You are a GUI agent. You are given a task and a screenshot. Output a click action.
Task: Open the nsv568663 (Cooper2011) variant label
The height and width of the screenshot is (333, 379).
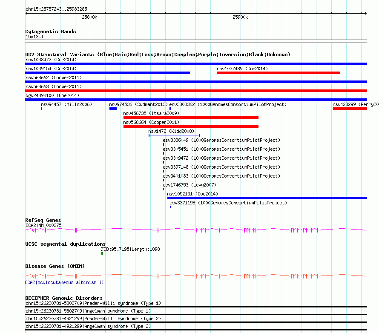point(54,86)
